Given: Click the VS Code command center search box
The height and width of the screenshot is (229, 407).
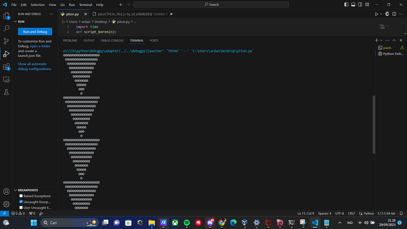Looking at the screenshot, I should click(211, 5).
